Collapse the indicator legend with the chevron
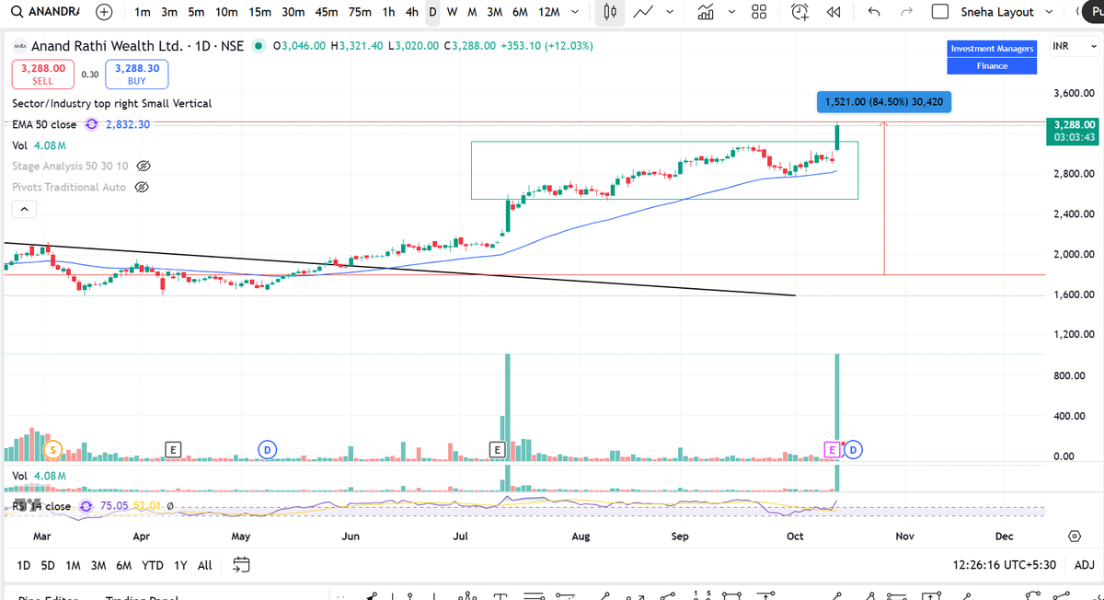This screenshot has width=1104, height=600. click(x=24, y=208)
